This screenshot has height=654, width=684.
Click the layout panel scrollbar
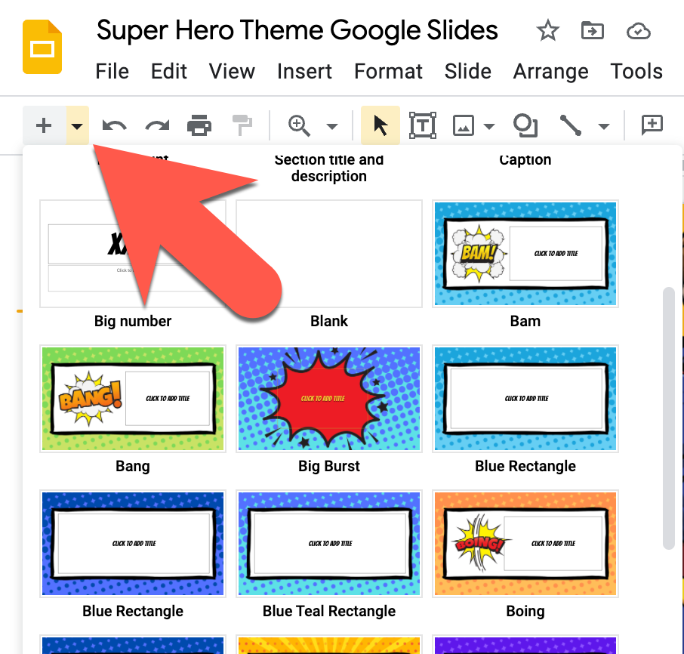669,418
